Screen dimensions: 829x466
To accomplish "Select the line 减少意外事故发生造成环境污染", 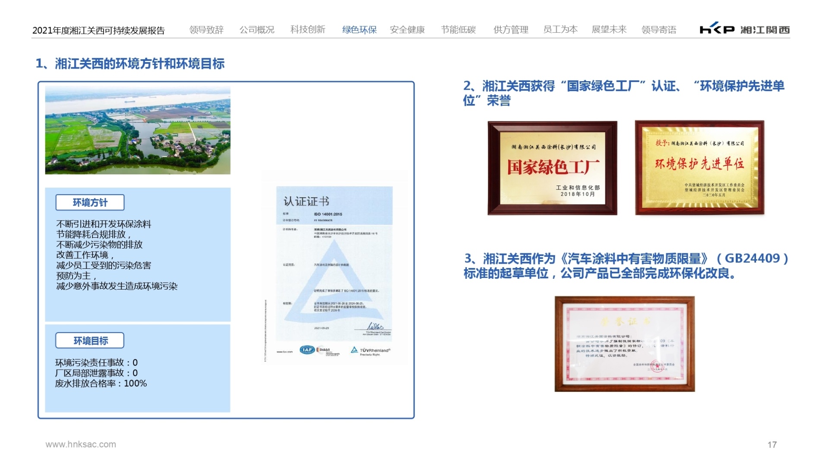I will coord(117,286).
